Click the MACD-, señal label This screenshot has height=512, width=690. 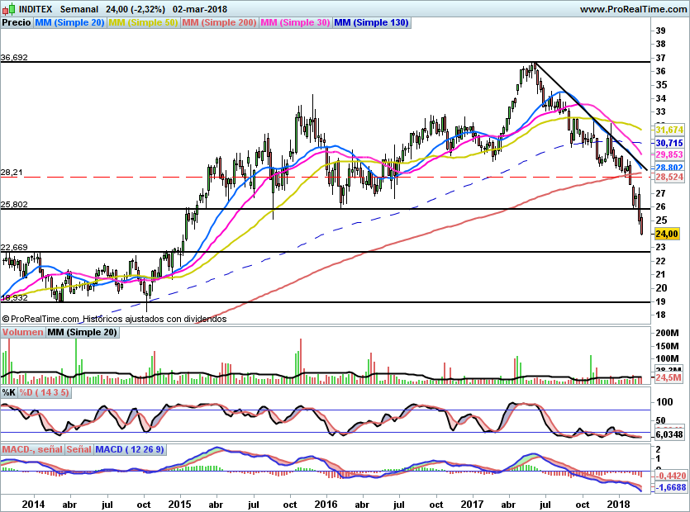click(33, 449)
